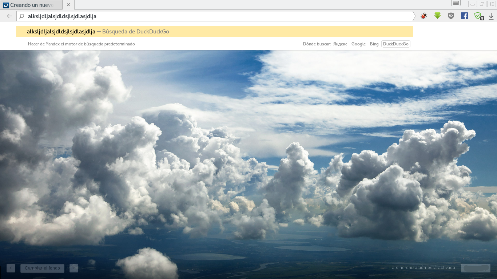Click "Hacer de Yandex el motor de búsqueda predeterminado"
The width and height of the screenshot is (497, 279).
tap(81, 44)
